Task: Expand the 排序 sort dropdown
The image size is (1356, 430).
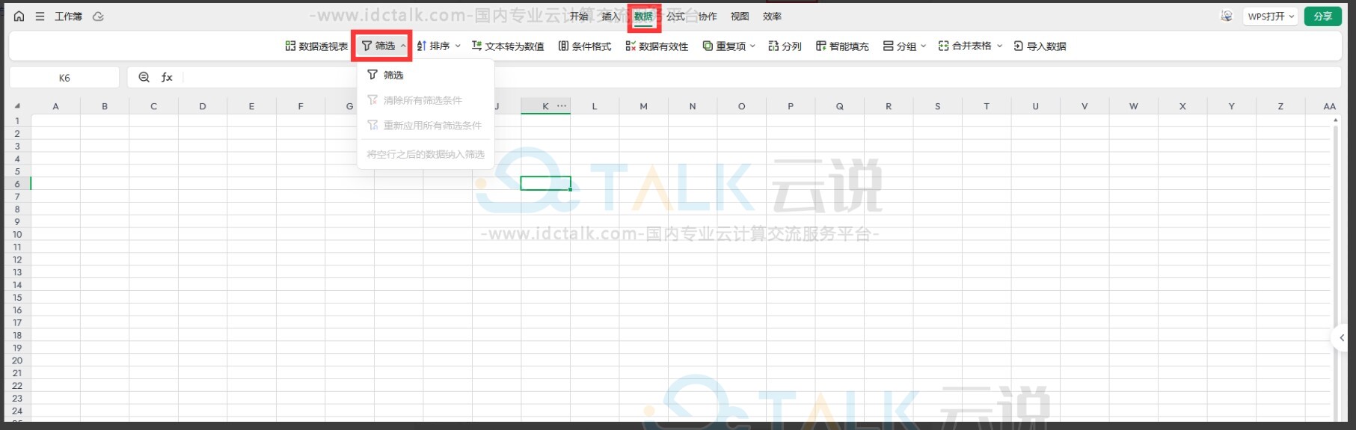Action: coord(458,46)
